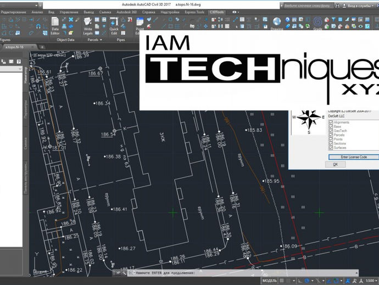379x285 pixels.
Task: Expand the command line history arrow
Action: coord(356,273)
